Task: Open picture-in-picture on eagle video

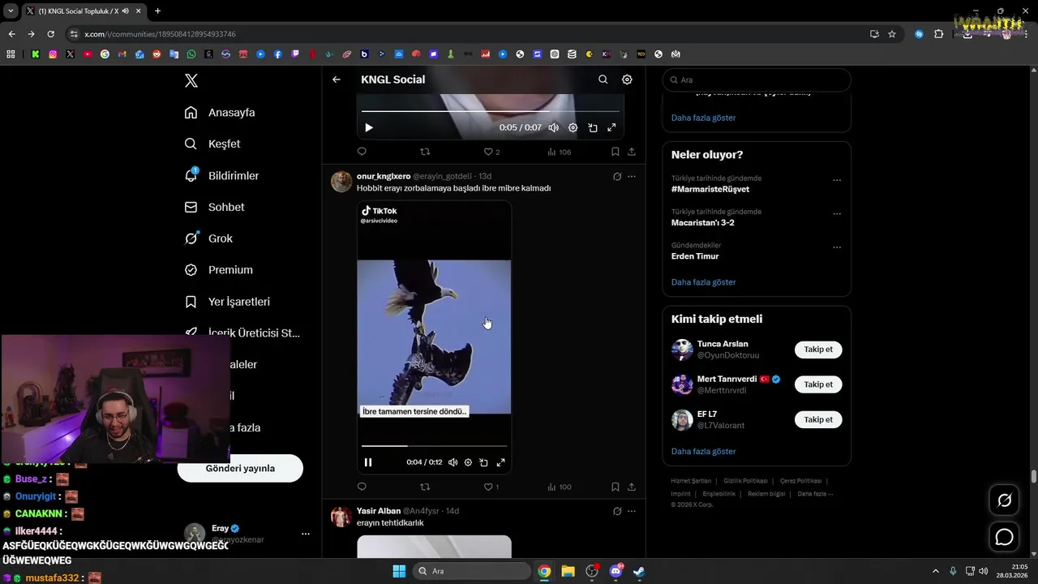Action: coord(483,462)
